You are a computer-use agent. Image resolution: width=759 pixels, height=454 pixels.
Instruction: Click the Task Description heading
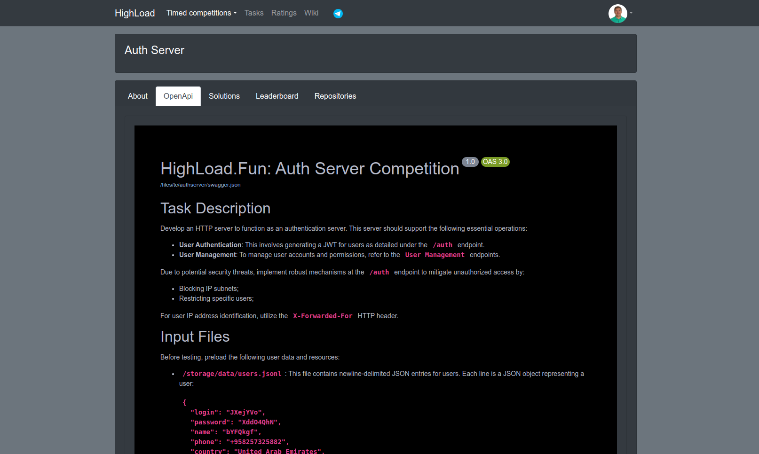pos(215,208)
